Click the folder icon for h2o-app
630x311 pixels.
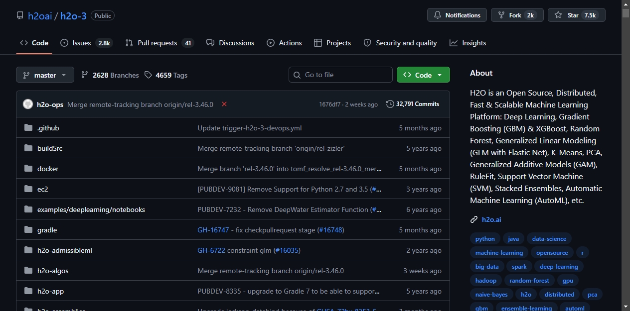(28, 291)
